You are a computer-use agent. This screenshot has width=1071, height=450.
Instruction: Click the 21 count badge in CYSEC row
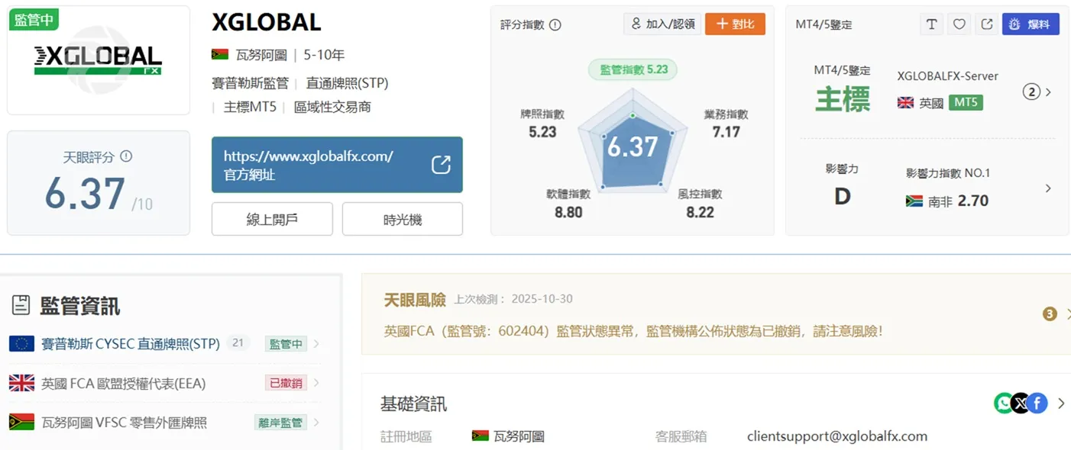coord(238,343)
